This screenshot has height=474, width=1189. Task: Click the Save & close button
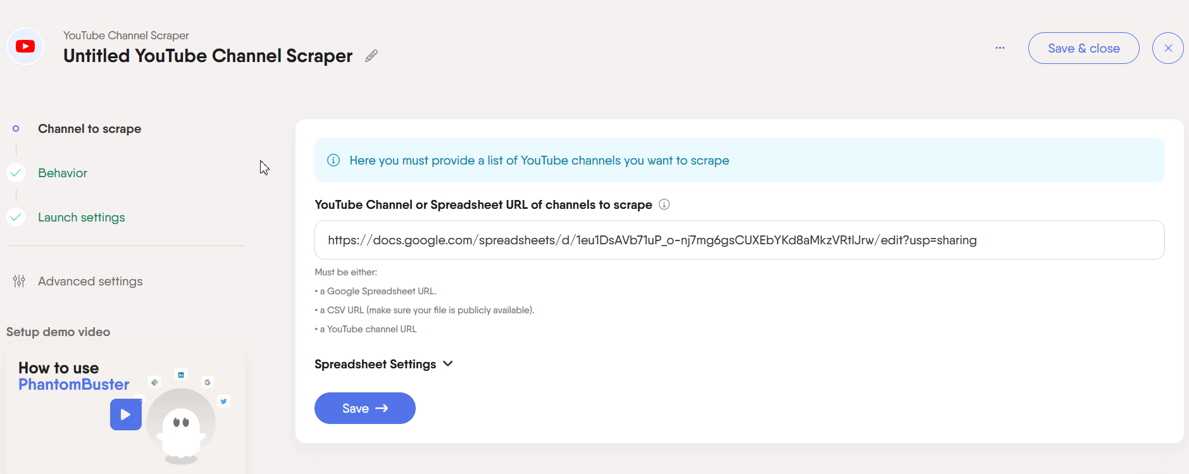[1083, 48]
